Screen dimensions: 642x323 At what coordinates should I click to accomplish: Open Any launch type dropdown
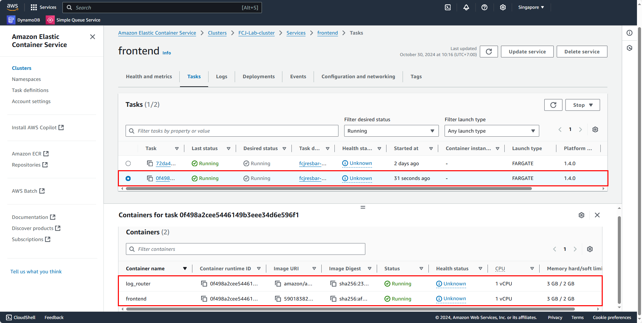click(x=492, y=131)
